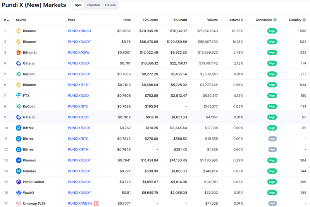The width and height of the screenshot is (310, 207).
Task: Open the PUNDIX/KRW pair link
Action: click(x=79, y=53)
